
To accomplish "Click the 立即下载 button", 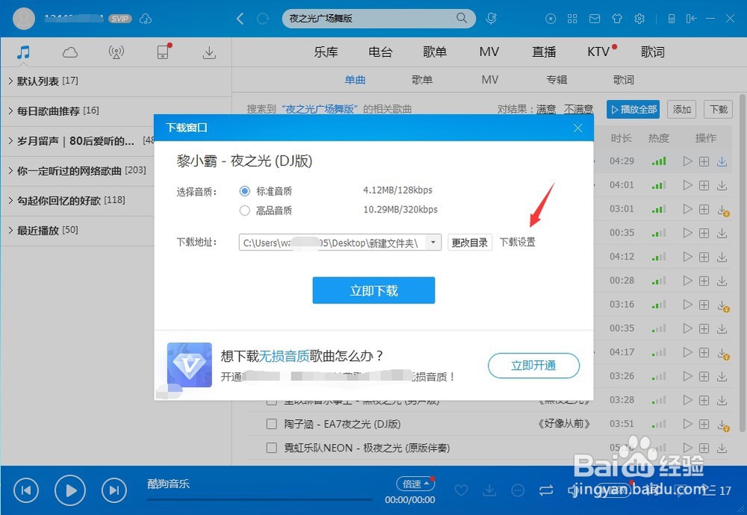I will coord(373,291).
